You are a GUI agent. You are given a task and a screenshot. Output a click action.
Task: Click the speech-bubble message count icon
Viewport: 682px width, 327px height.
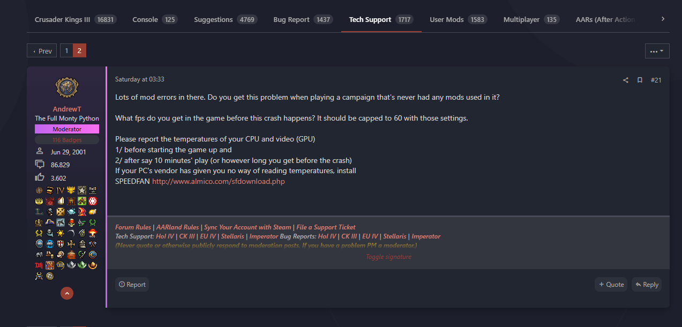[x=40, y=164]
